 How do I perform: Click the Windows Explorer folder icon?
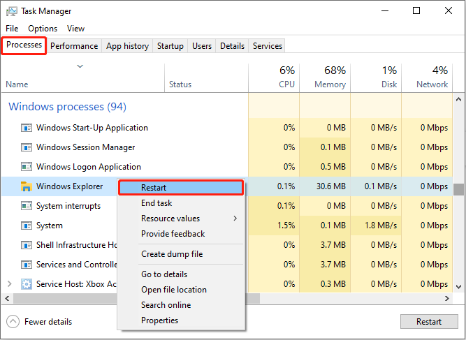27,186
